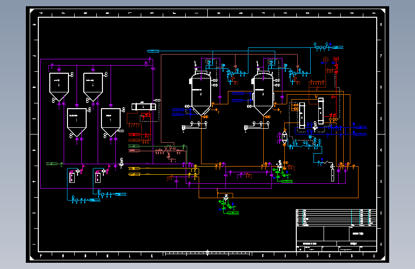Click the red flow arrow connector

134,134
